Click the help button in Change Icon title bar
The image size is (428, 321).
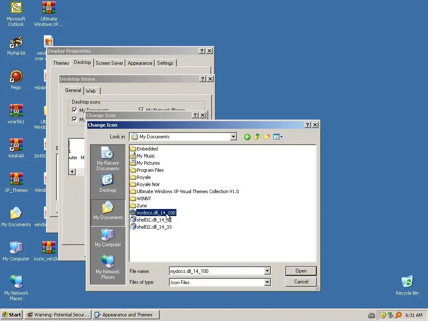307,125
